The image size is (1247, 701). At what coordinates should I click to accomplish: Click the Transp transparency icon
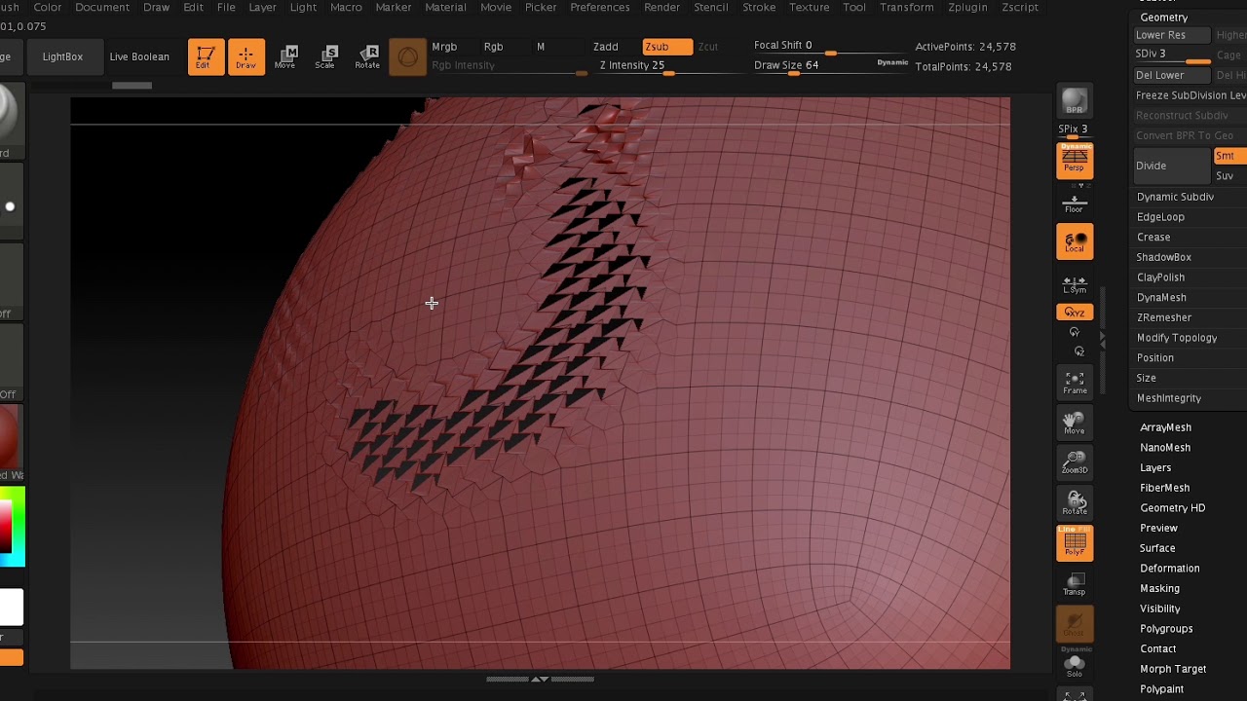1075,582
